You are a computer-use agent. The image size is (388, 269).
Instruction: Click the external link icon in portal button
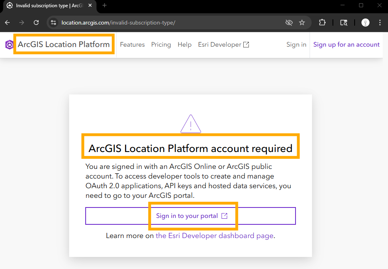coord(224,216)
